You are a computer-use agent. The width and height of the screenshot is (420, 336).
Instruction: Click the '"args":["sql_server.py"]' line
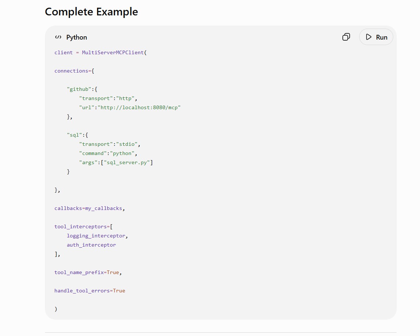pos(116,162)
